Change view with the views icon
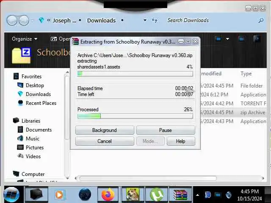Screen dimensions: 271x203 pyautogui.click(x=218, y=39)
